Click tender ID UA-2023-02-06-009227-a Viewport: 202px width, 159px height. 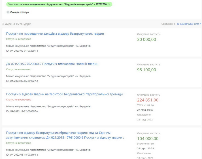click(x=22, y=81)
